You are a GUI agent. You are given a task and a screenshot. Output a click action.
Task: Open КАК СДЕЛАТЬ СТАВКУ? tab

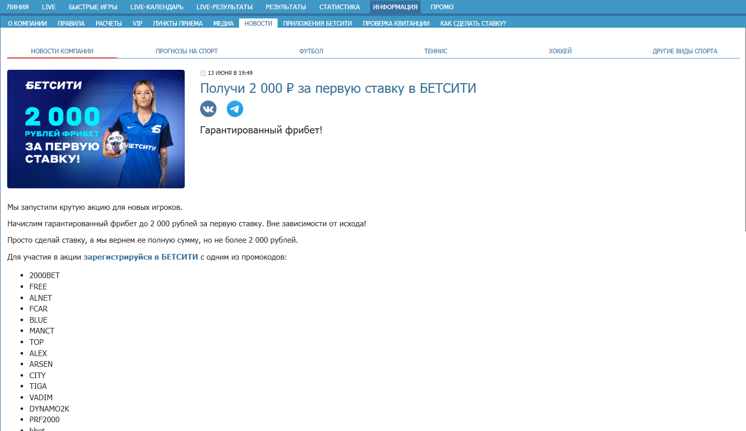pos(473,23)
